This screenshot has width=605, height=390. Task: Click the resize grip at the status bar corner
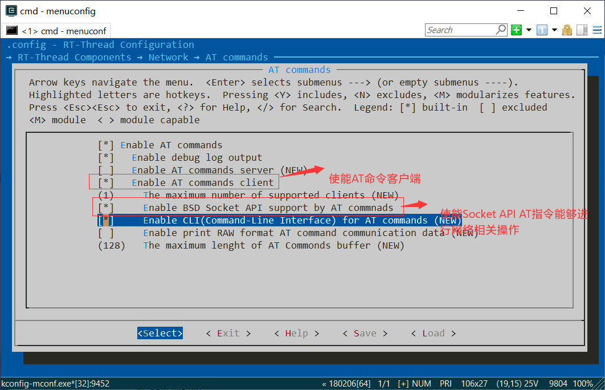coord(600,384)
